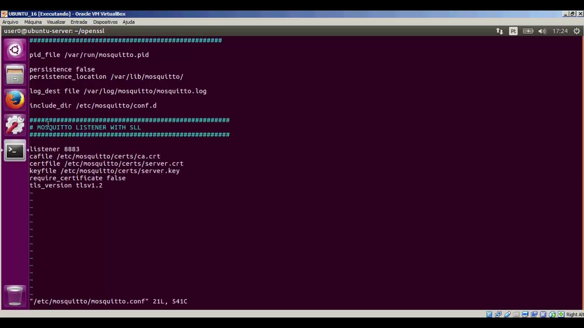Click the comment MOSQUITTO LISTENER WITH SLL
The width and height of the screenshot is (584, 328).
pos(85,128)
